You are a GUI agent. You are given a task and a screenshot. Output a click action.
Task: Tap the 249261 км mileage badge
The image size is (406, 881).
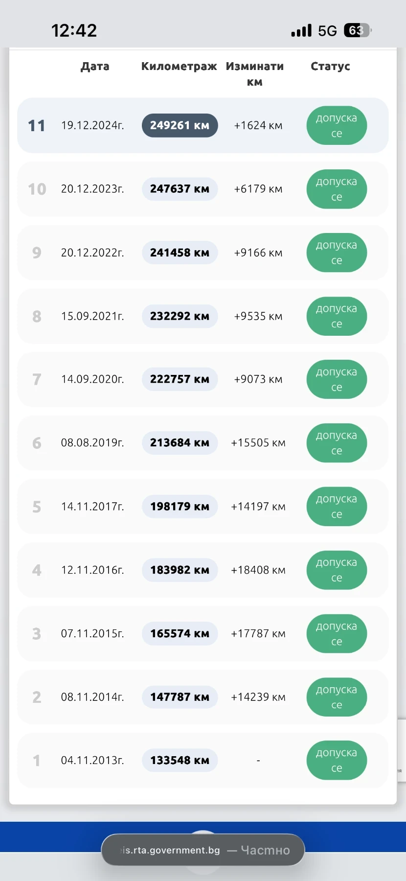pos(180,125)
